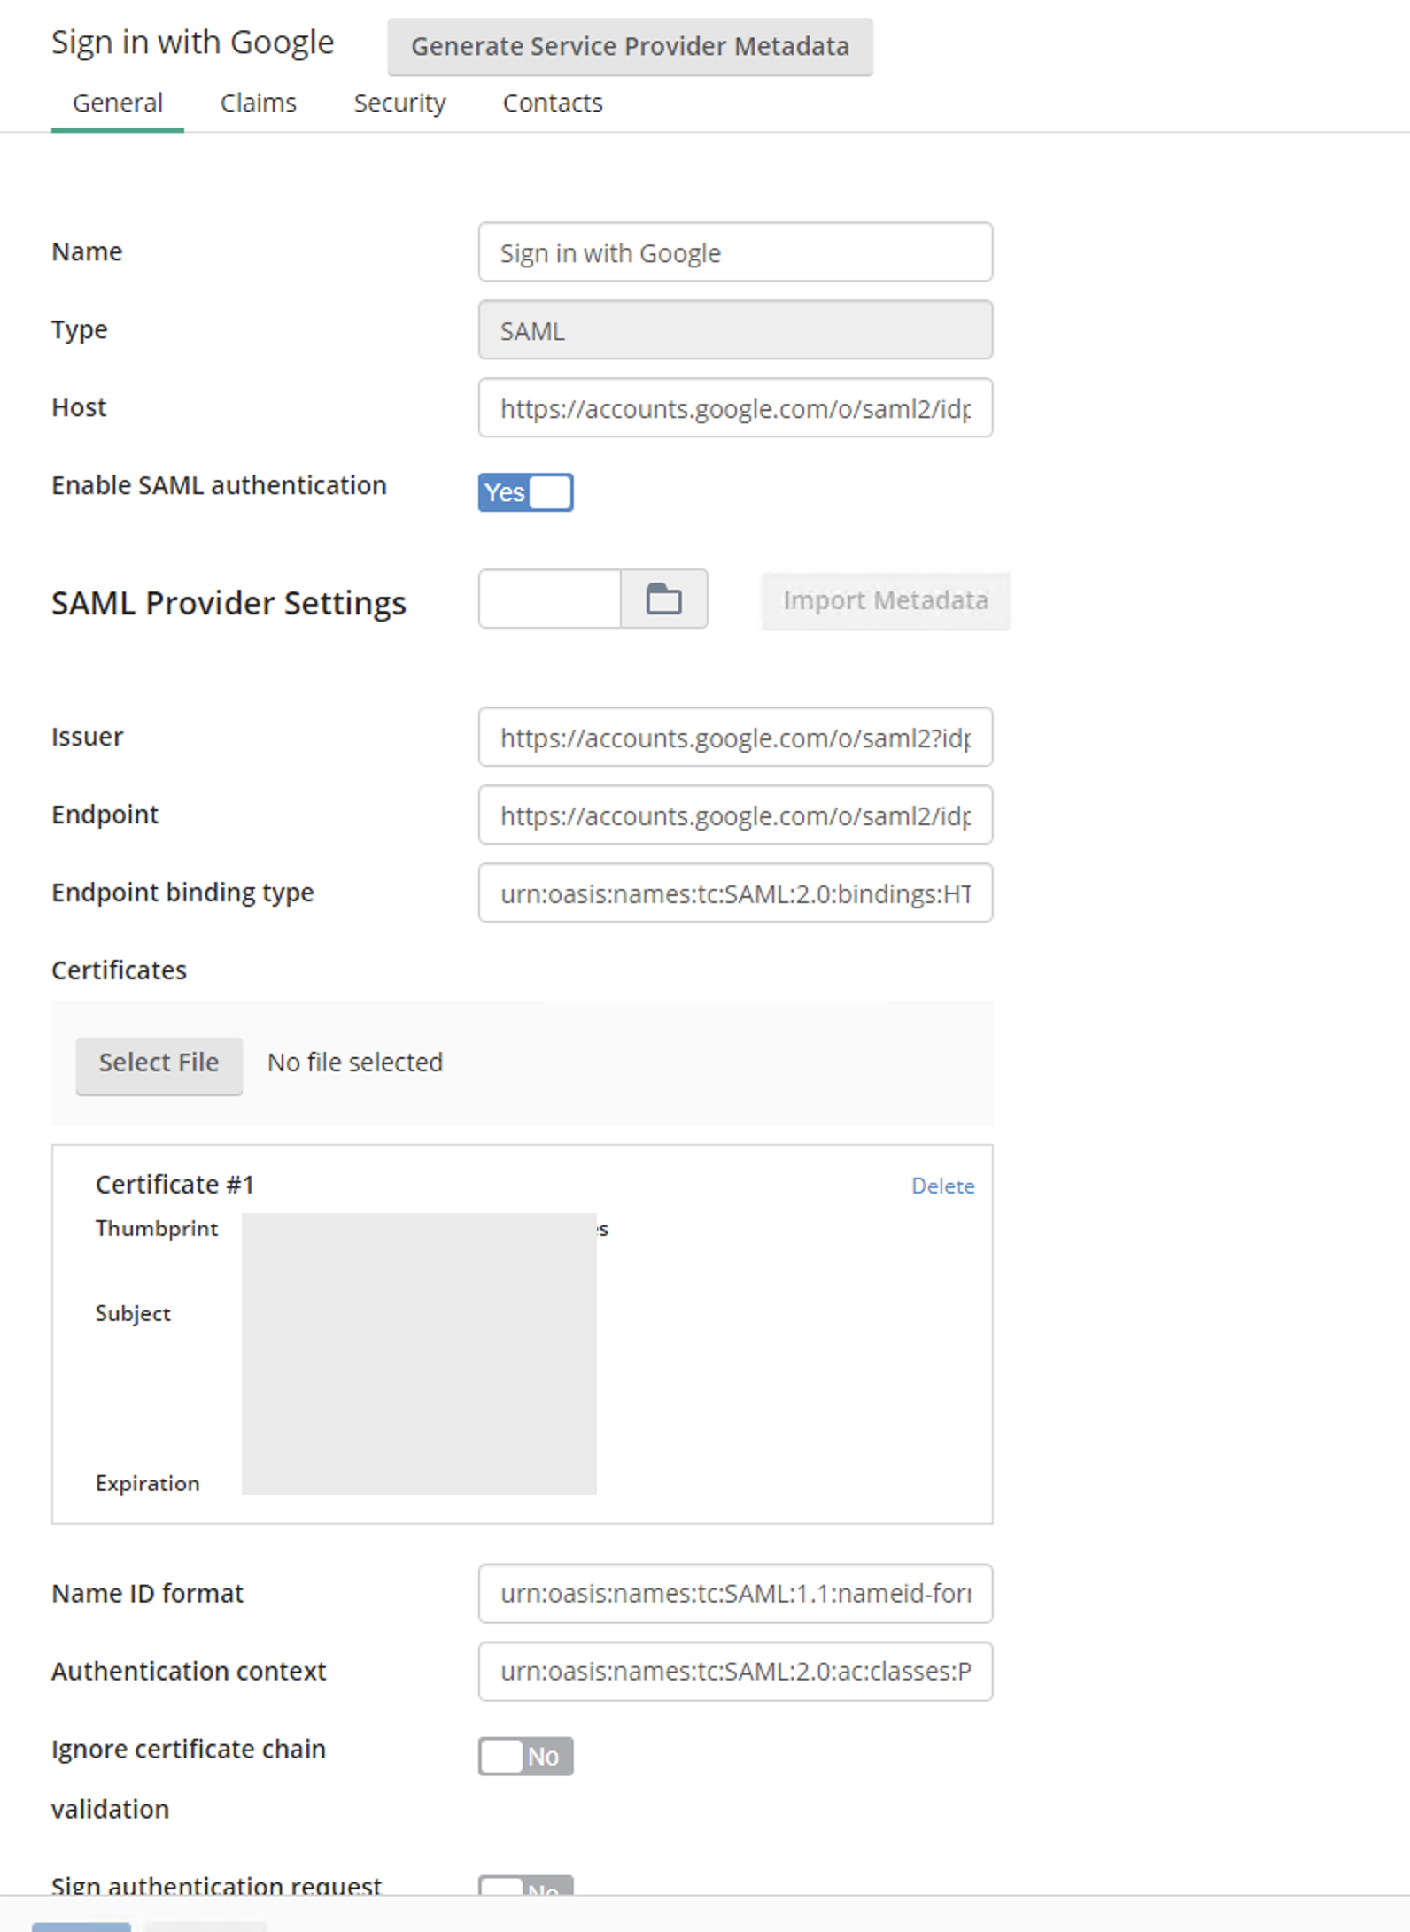Click the Authentication context field

pos(735,1672)
